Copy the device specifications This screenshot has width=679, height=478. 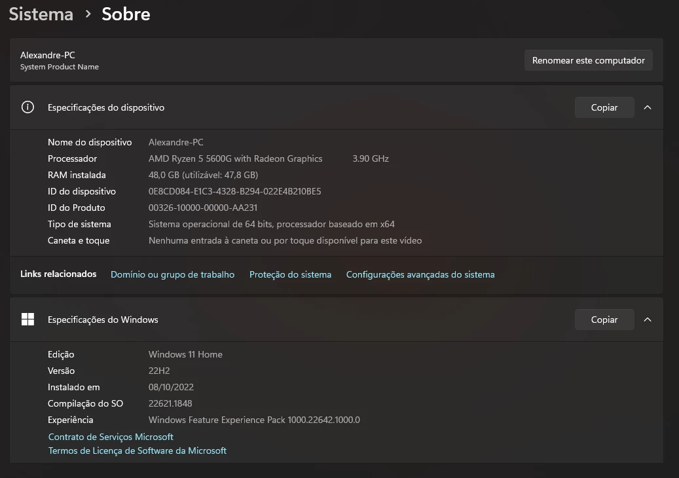point(604,107)
